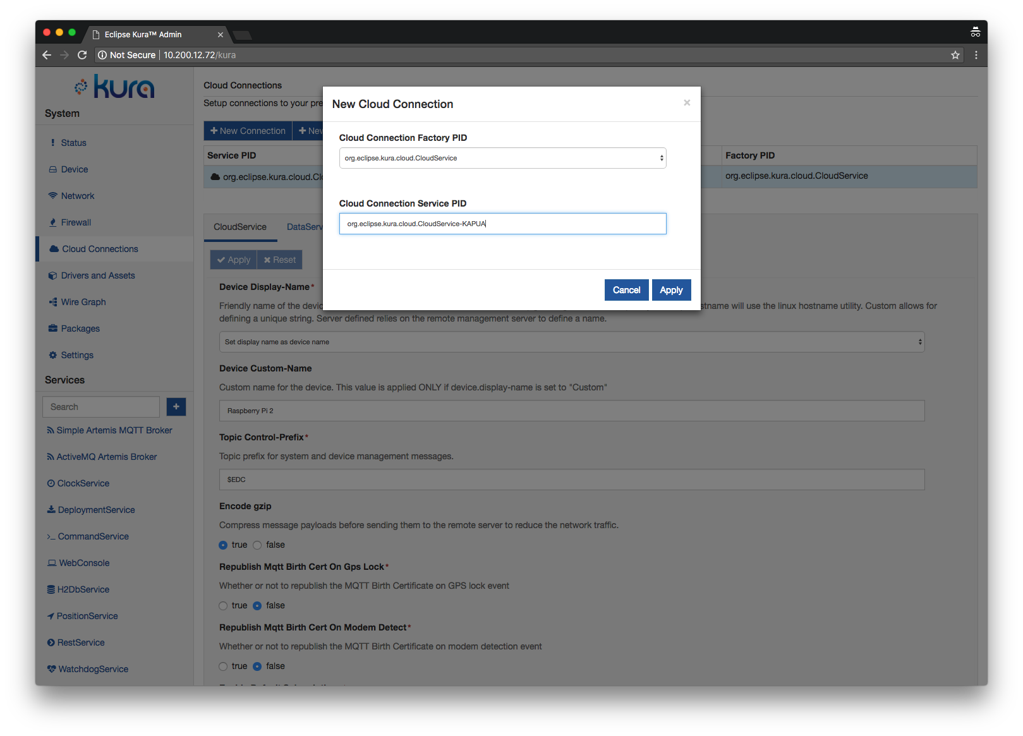
Task: Switch to the CloudService tab
Action: point(240,227)
